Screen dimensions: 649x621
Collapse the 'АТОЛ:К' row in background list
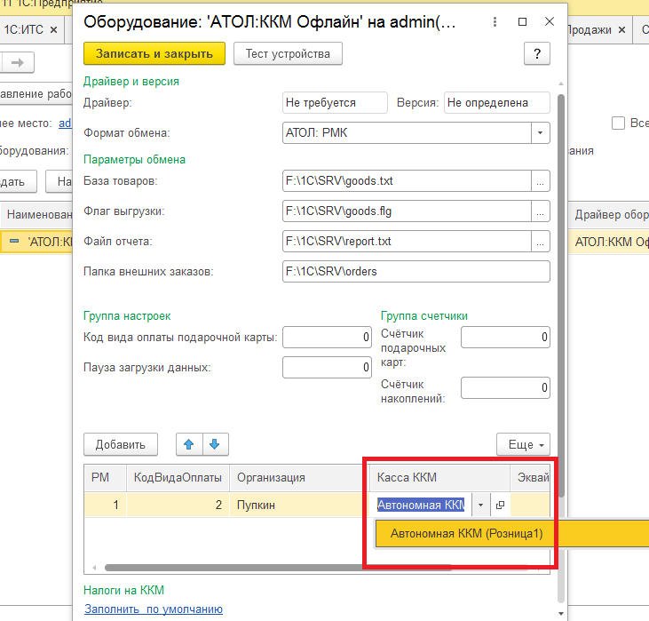coord(14,241)
